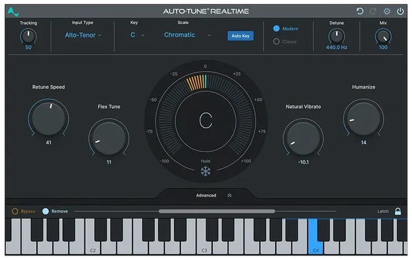This screenshot has width=412, height=260.
Task: Click the Latch padlock icon
Action: pyautogui.click(x=398, y=211)
